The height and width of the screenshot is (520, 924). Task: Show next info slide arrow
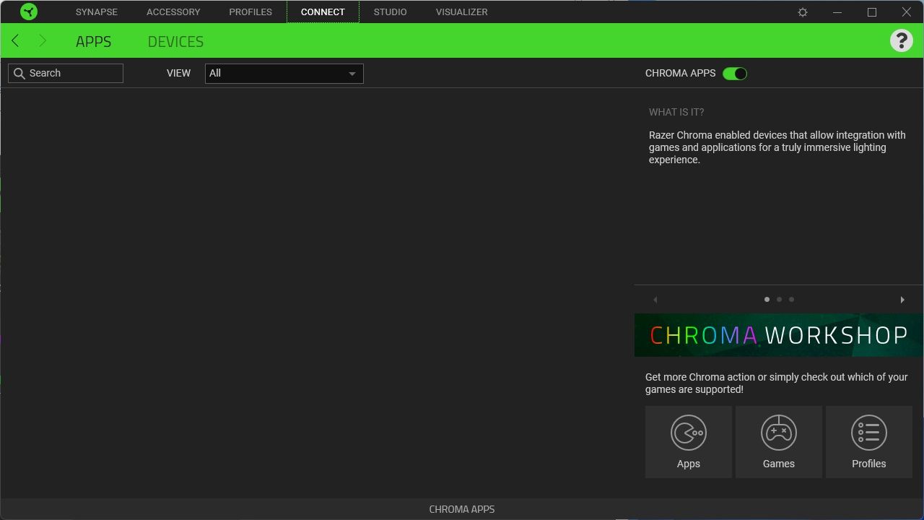click(x=902, y=300)
